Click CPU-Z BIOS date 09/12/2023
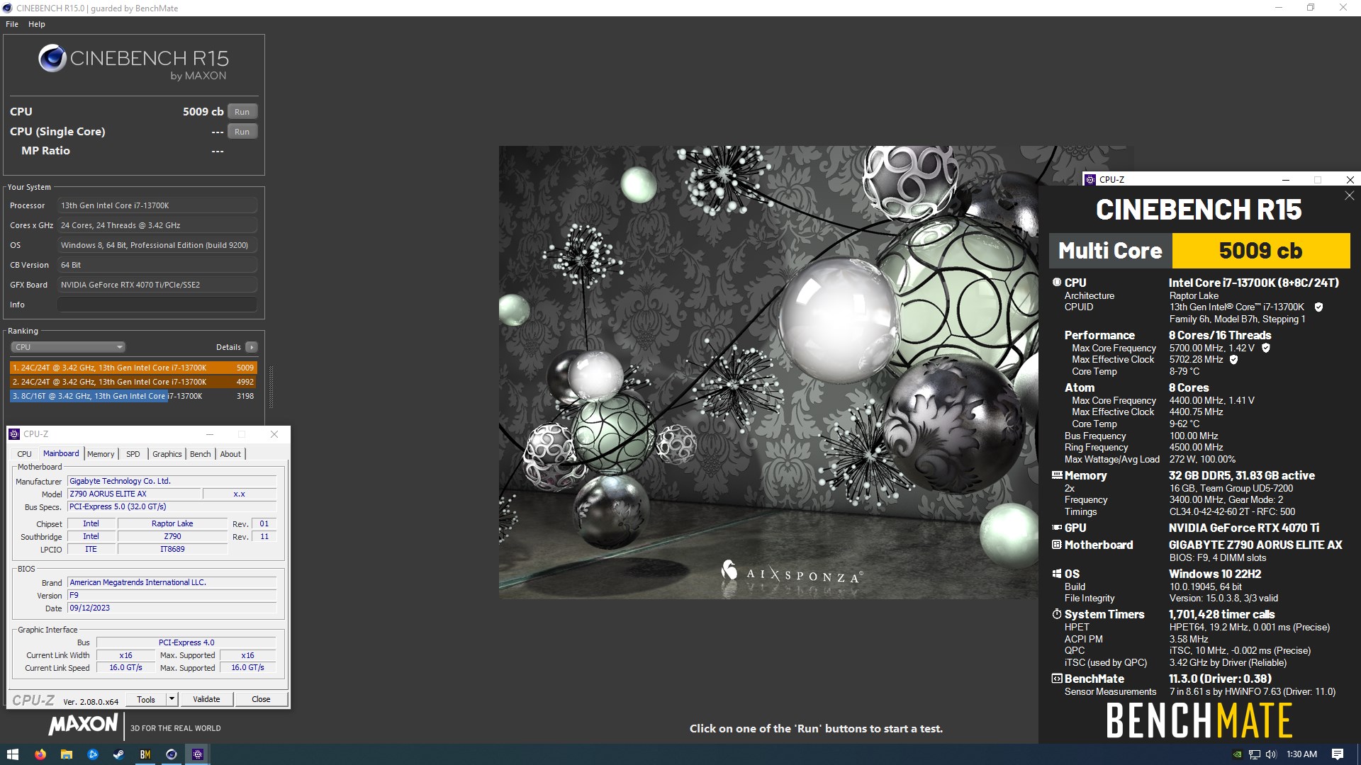1361x765 pixels. coord(172,608)
